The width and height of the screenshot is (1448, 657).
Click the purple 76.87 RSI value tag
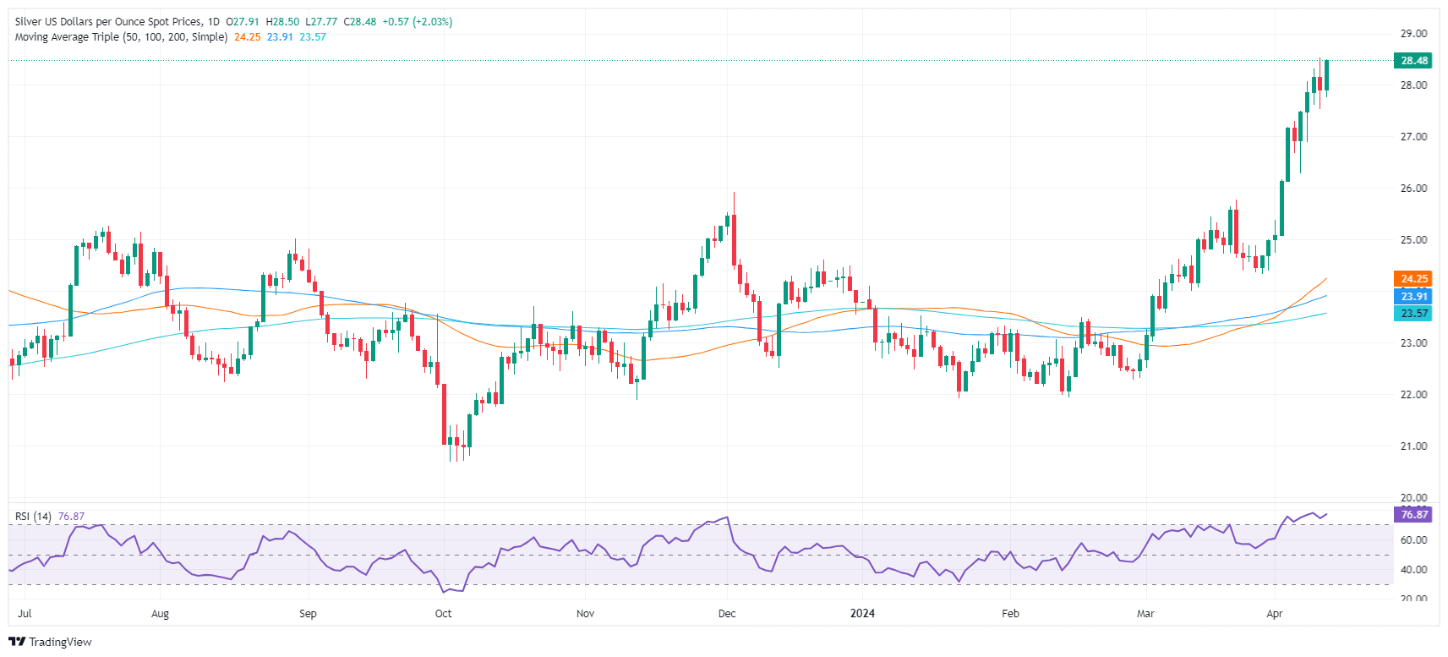tap(1412, 515)
